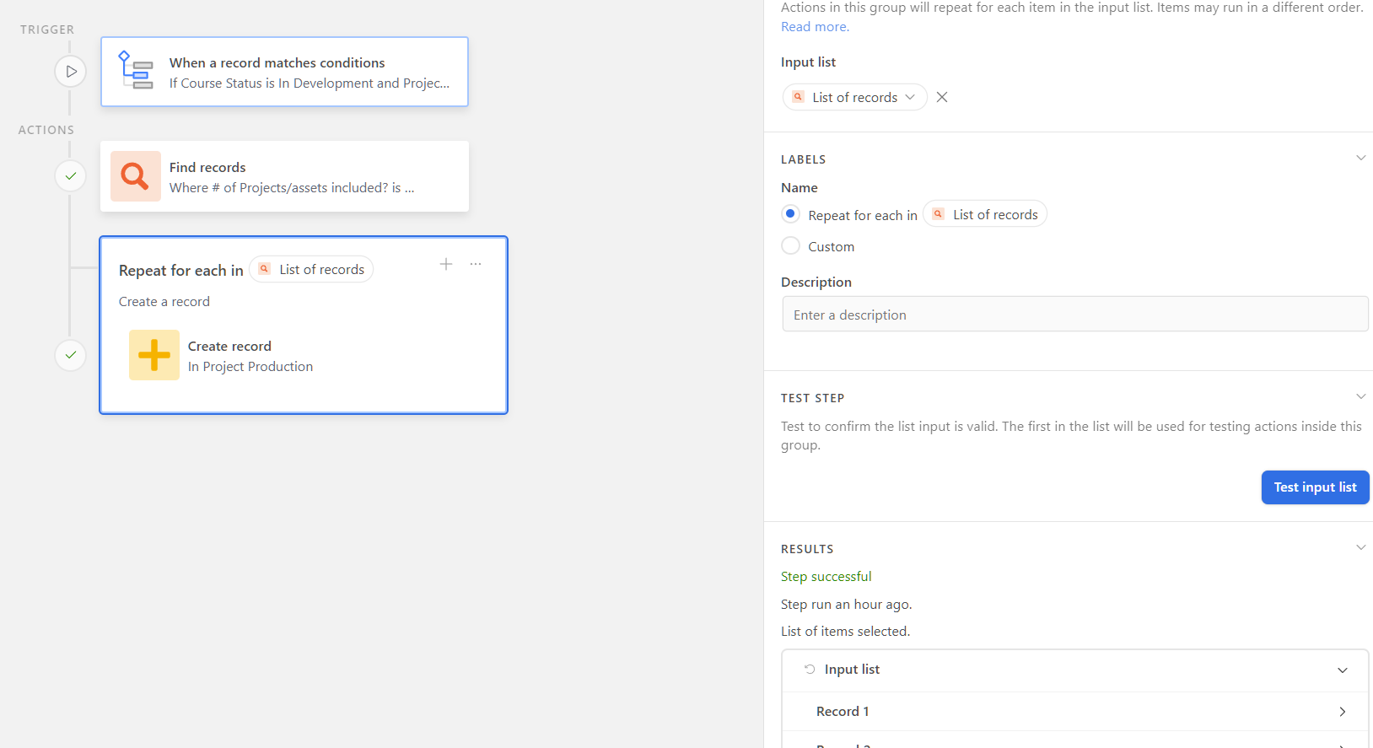Viewport: 1373px width, 748px height.
Task: Click the Test input list button
Action: click(x=1315, y=487)
